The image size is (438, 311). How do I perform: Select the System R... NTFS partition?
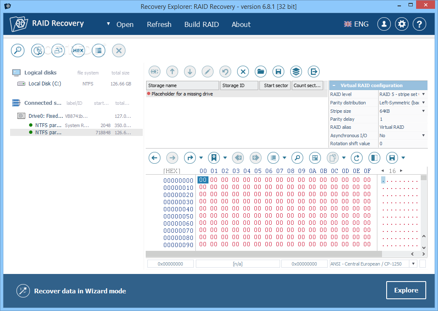pos(76,125)
